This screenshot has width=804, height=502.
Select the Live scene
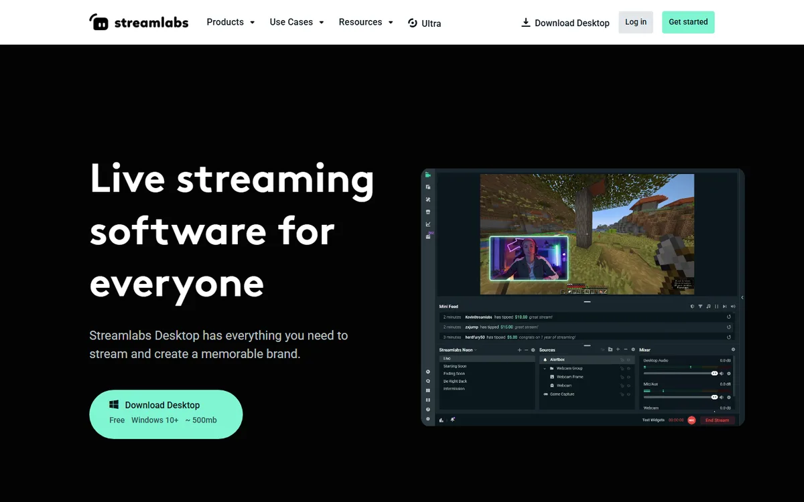click(x=487, y=359)
